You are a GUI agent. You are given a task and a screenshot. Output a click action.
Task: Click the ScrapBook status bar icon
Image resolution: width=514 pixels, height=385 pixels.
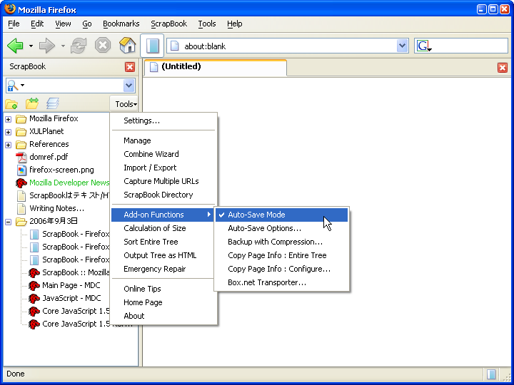pos(491,374)
